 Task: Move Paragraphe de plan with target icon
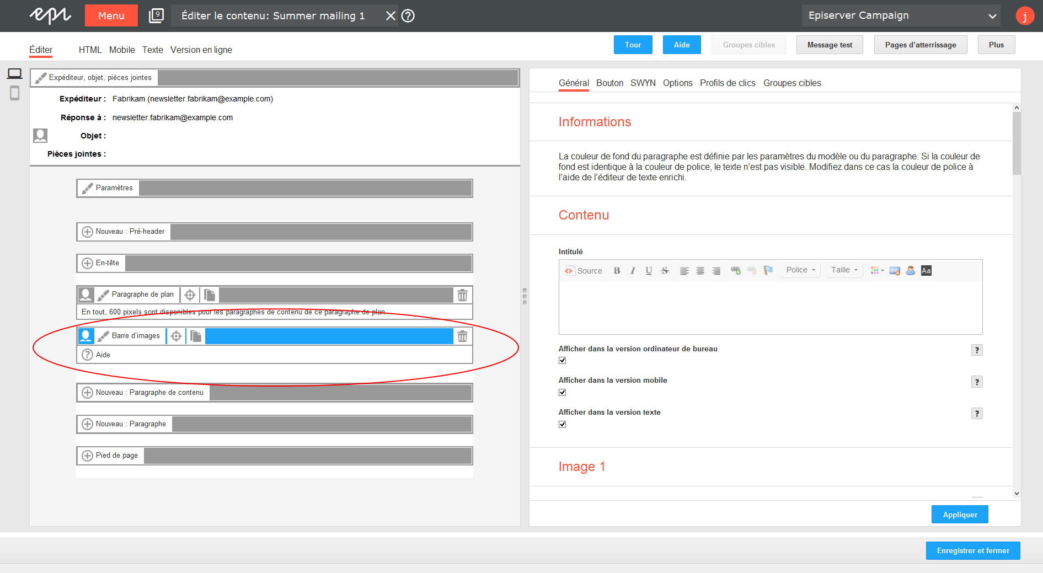[x=190, y=295]
